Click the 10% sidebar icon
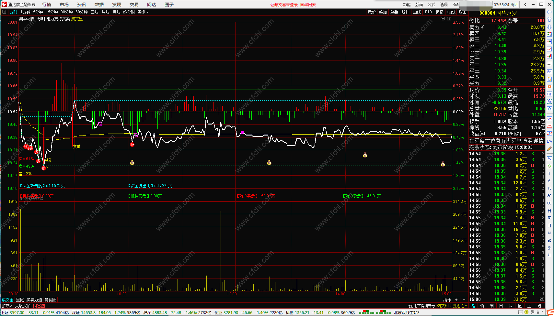 coord(549,141)
